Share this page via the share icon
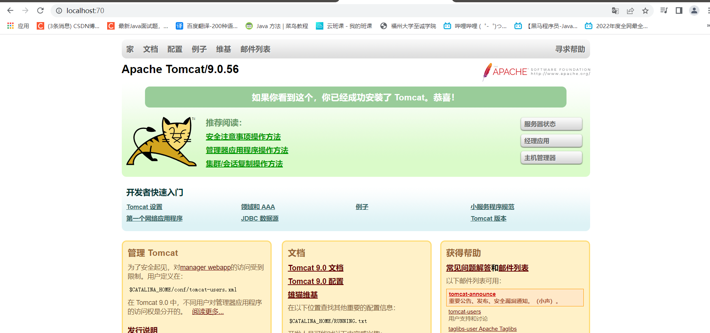710x333 pixels. coord(630,11)
